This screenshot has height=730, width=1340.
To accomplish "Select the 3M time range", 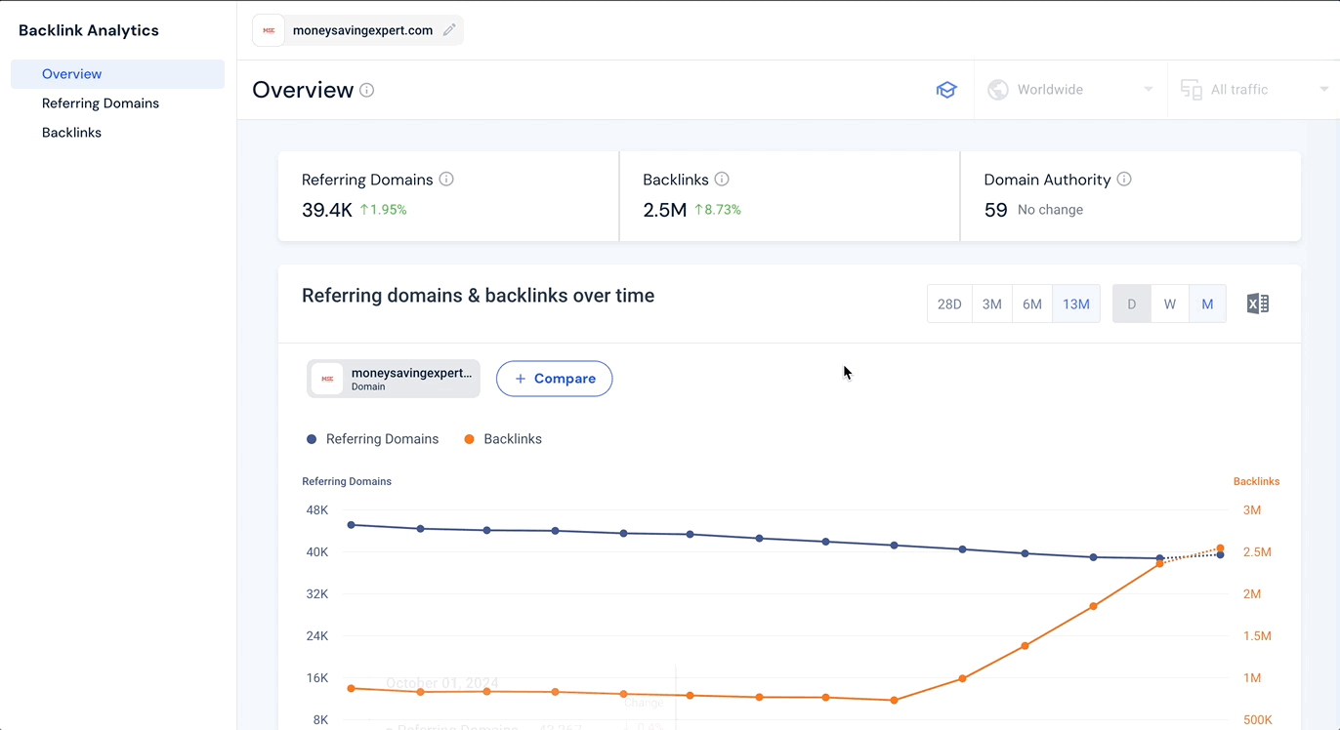I will point(991,304).
